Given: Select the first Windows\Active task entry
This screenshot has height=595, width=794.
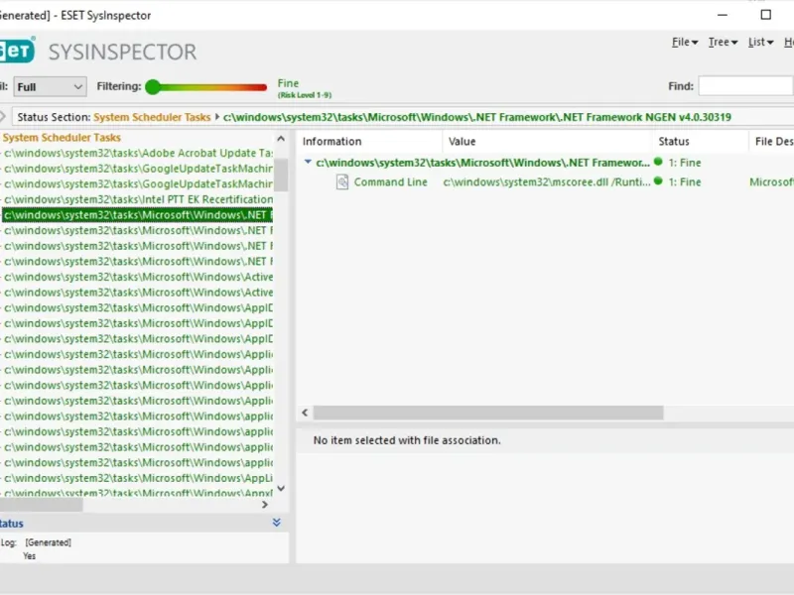Looking at the screenshot, I should point(138,277).
